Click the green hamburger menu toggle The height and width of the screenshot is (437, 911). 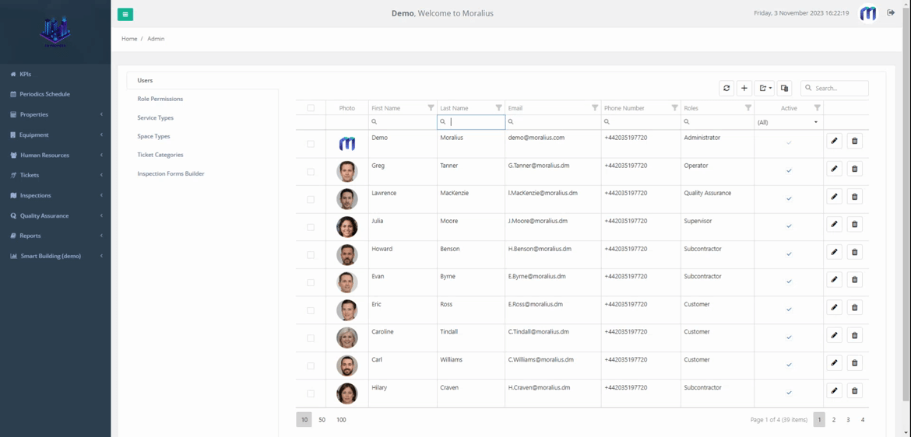pyautogui.click(x=125, y=14)
